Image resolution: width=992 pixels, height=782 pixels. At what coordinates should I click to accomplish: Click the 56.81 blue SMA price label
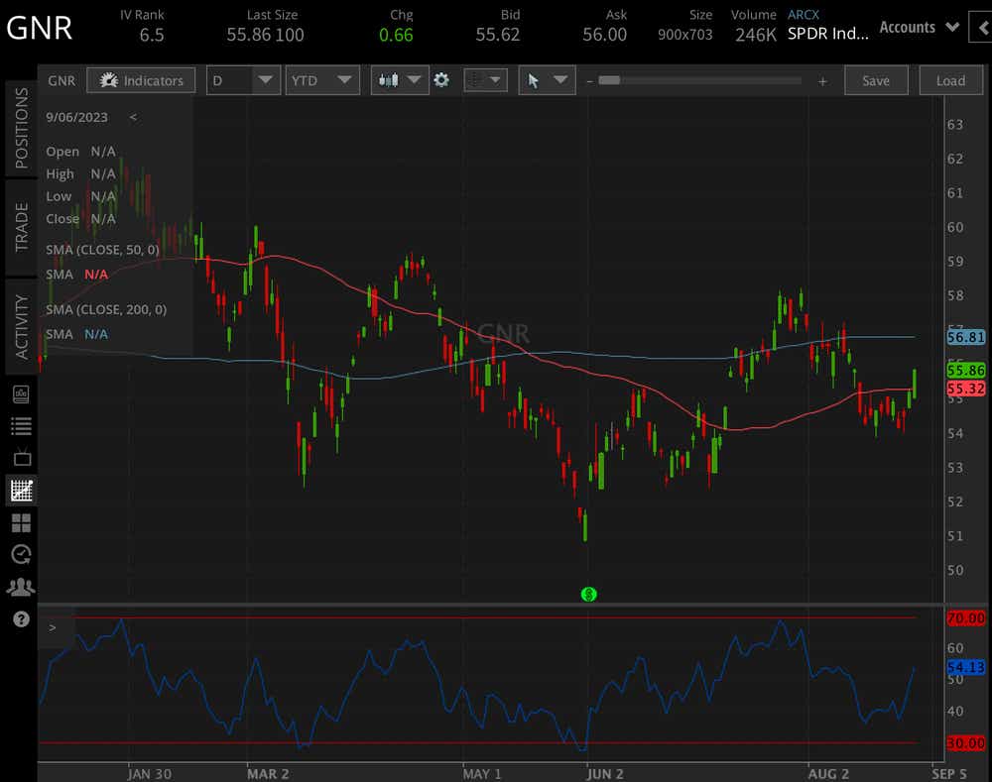966,337
